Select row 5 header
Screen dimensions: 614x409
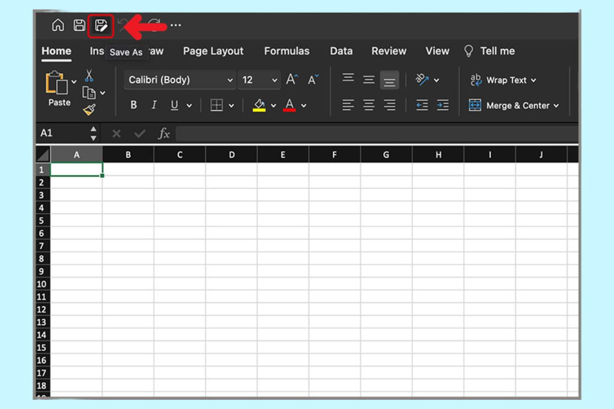click(43, 220)
